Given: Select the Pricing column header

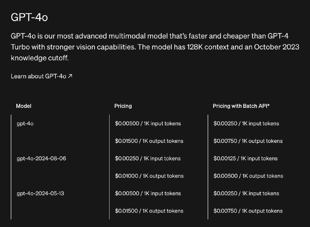Looking at the screenshot, I should pyautogui.click(x=123, y=106).
